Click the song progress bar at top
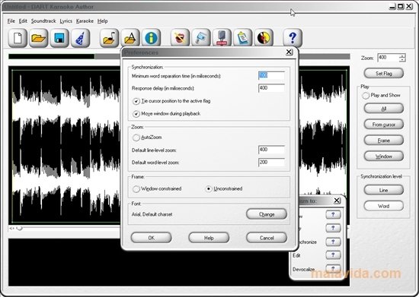Screen dimensions: 419x297 tap(179, 56)
